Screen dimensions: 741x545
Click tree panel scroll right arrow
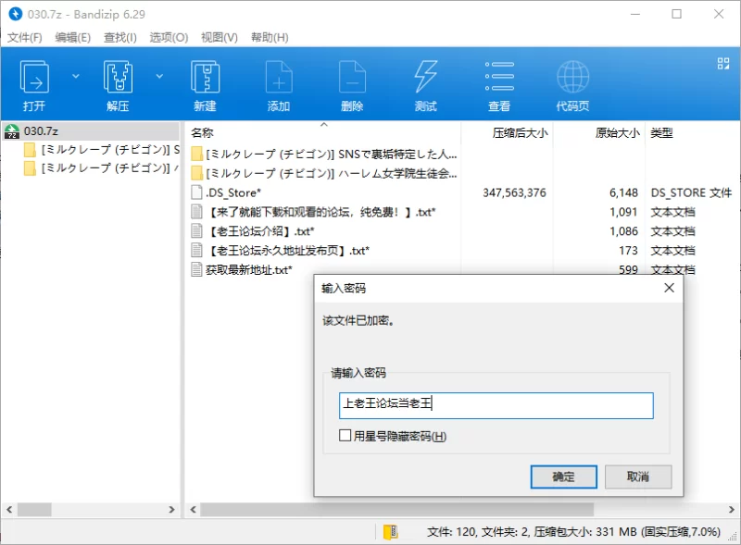pos(172,510)
